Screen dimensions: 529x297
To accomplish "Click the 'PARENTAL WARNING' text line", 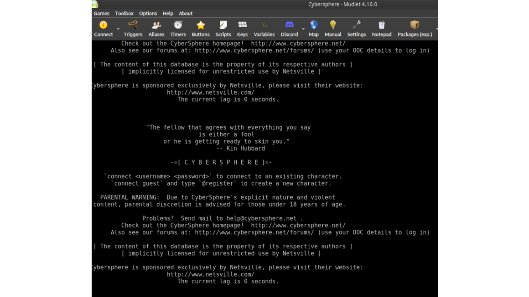I will (218, 197).
